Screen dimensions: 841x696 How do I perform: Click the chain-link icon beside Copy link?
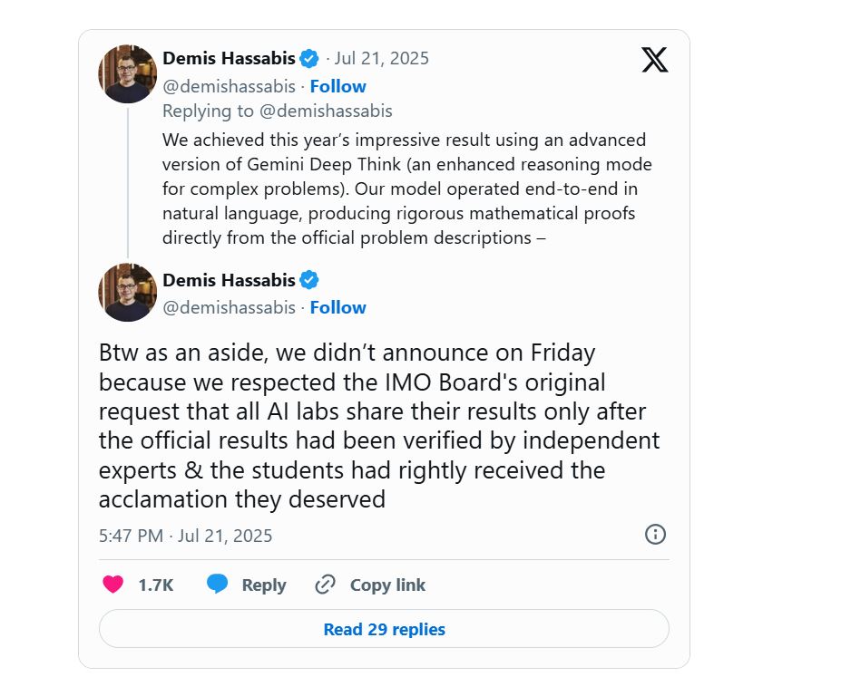[325, 585]
